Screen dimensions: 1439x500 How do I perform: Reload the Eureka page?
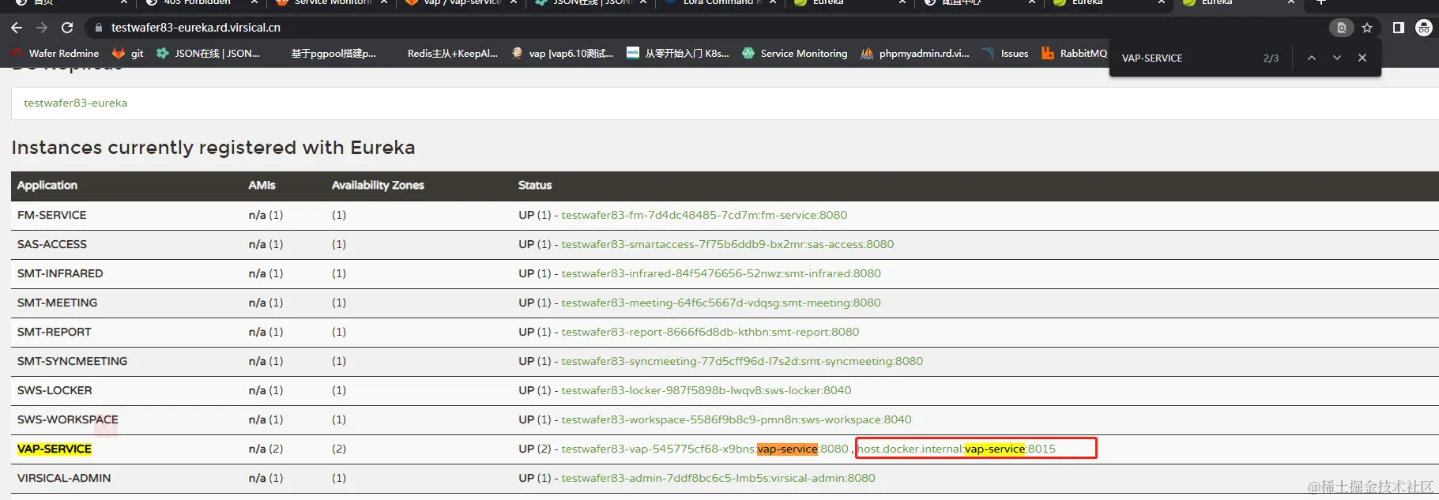tap(67, 28)
